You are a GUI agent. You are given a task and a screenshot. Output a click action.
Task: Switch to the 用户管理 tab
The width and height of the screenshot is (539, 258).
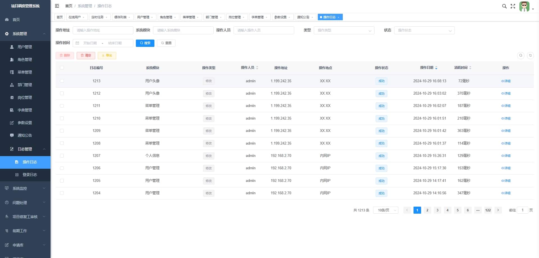(143, 17)
